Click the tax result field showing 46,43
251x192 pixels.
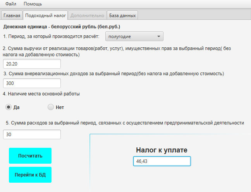tap(162, 161)
